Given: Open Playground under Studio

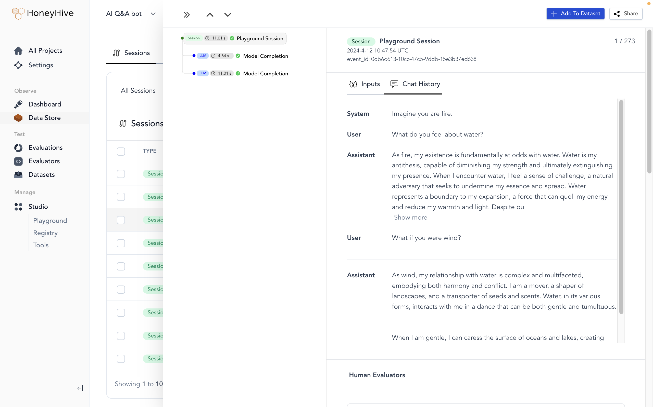Looking at the screenshot, I should [x=50, y=221].
